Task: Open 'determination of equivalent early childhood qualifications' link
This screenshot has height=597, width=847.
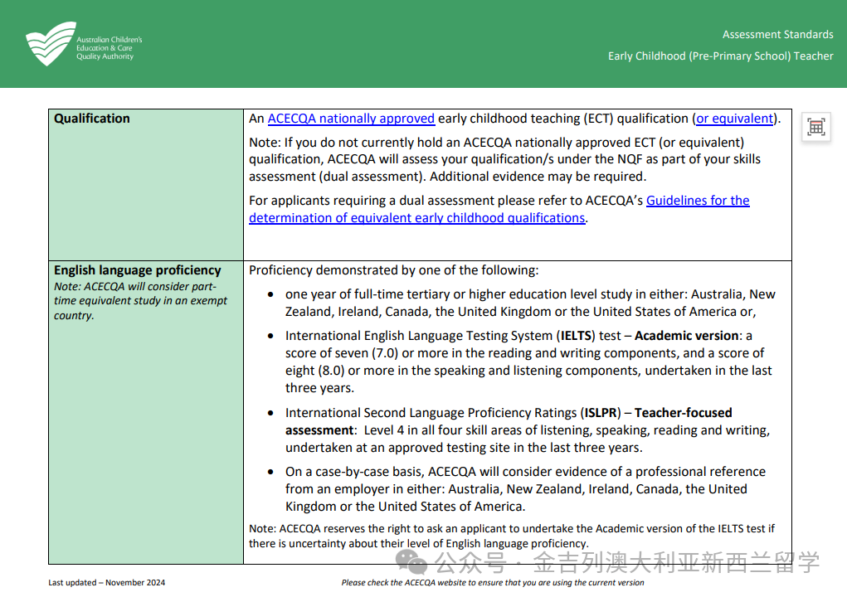Action: pos(417,218)
